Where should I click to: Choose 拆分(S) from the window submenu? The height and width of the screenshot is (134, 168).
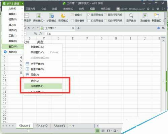tap(43, 81)
